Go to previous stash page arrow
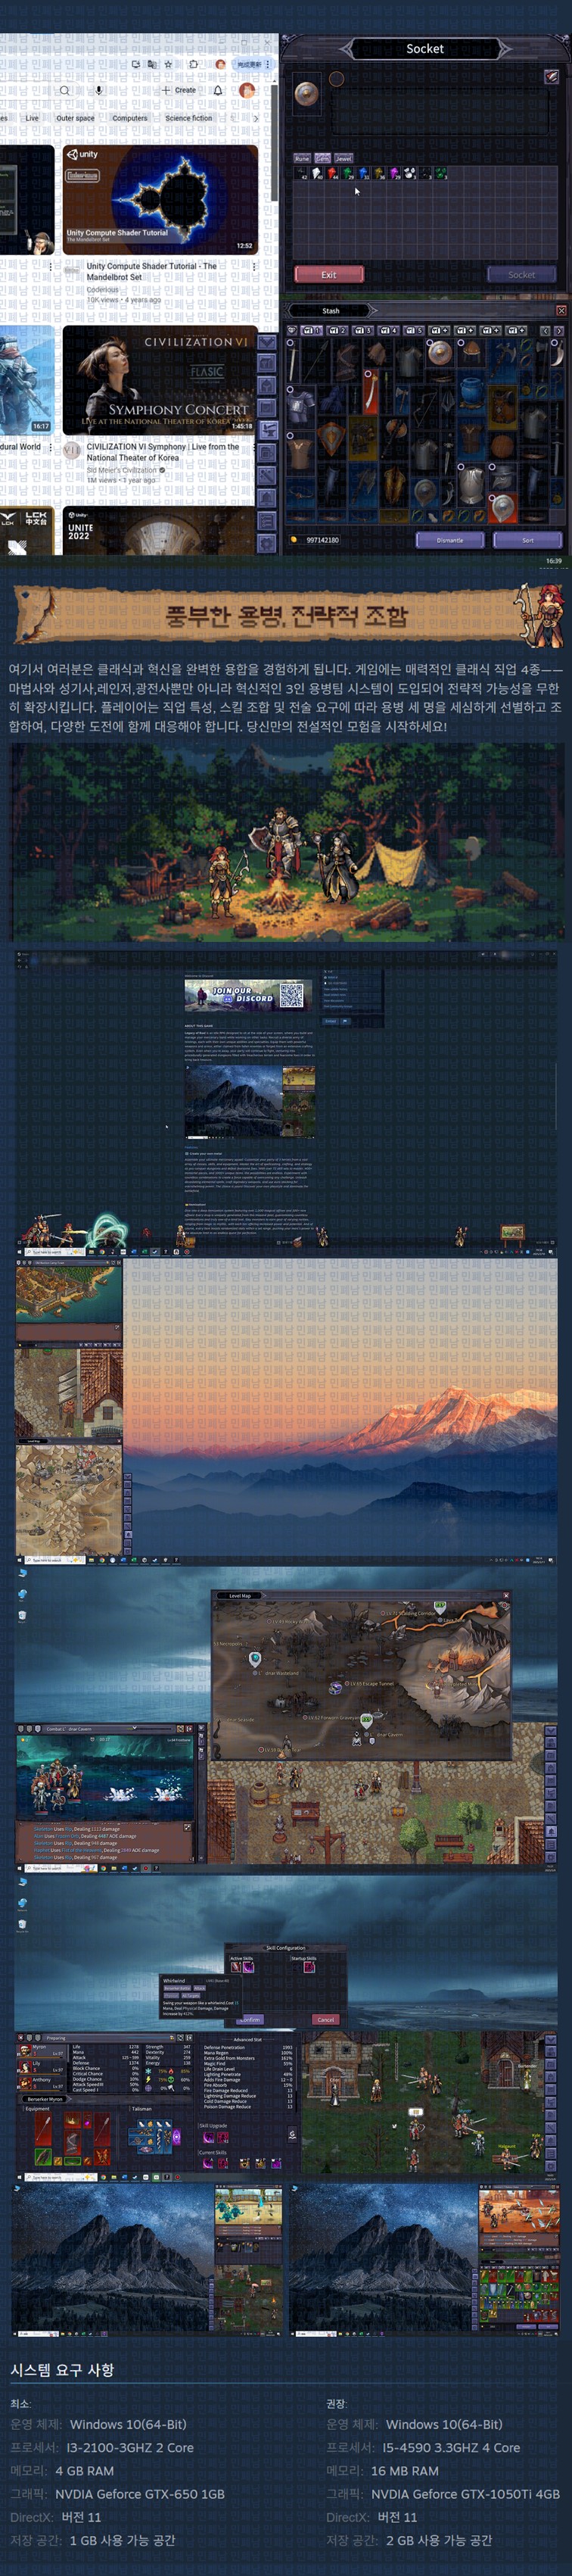Image resolution: width=572 pixels, height=2576 pixels. [x=545, y=330]
